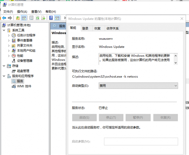Open the 查看(V) menu
Screen dimensions: 189x155
[x=36, y=12]
